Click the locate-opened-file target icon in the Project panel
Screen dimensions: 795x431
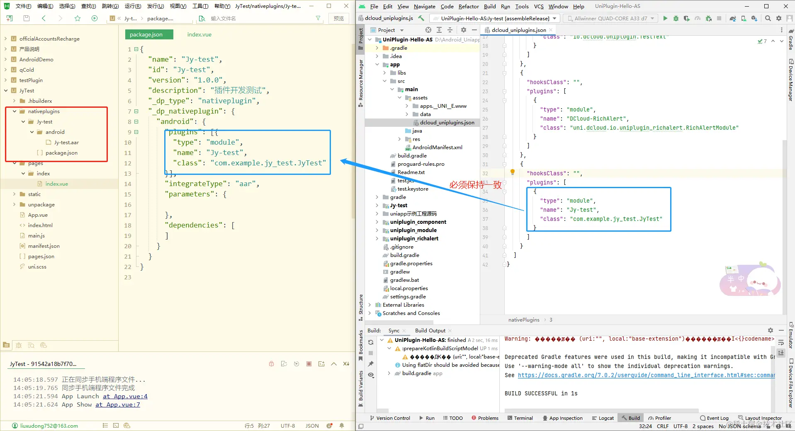point(428,30)
